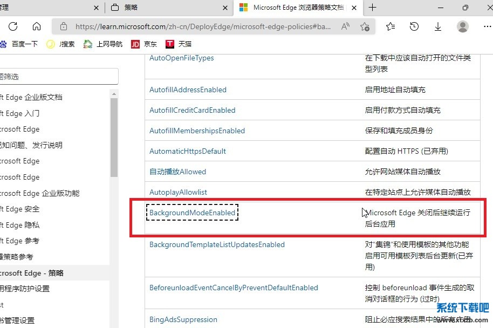Open browsing history panel

click(414, 26)
